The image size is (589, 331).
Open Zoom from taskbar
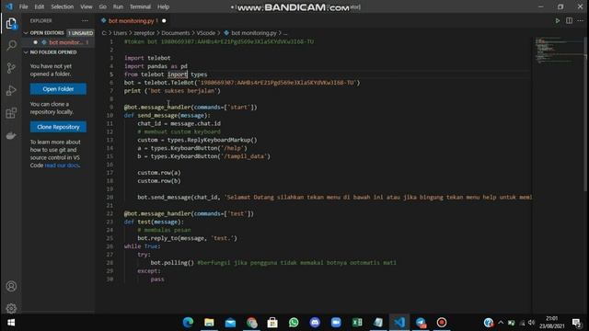pos(336,323)
